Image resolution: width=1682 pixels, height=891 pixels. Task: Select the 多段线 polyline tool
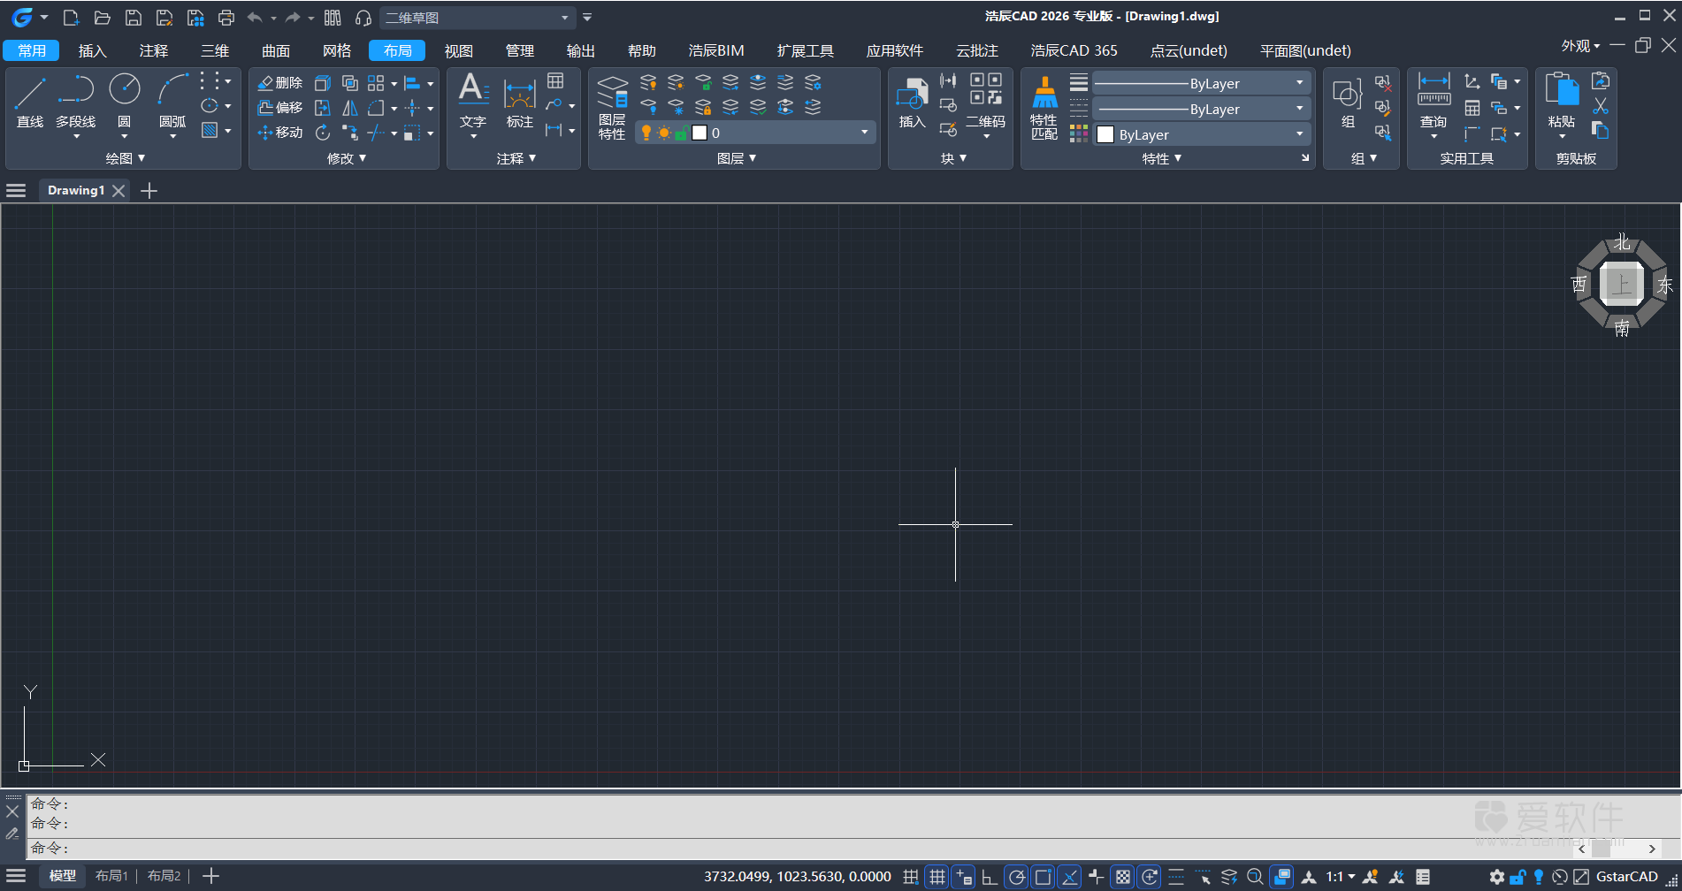pos(76,102)
